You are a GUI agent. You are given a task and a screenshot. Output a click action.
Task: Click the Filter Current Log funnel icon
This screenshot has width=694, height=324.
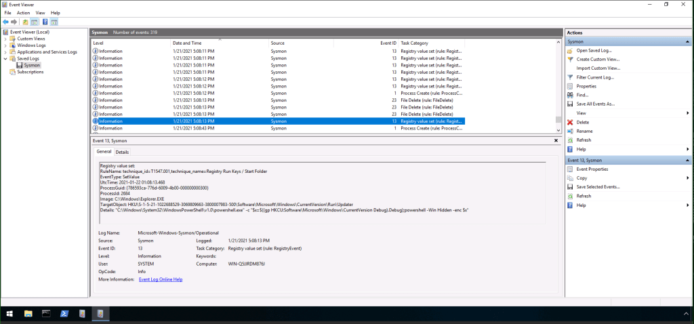click(x=570, y=77)
